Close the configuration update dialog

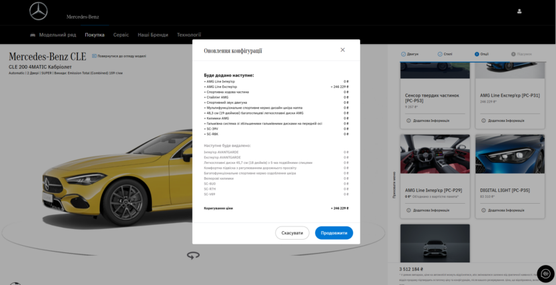tap(342, 50)
